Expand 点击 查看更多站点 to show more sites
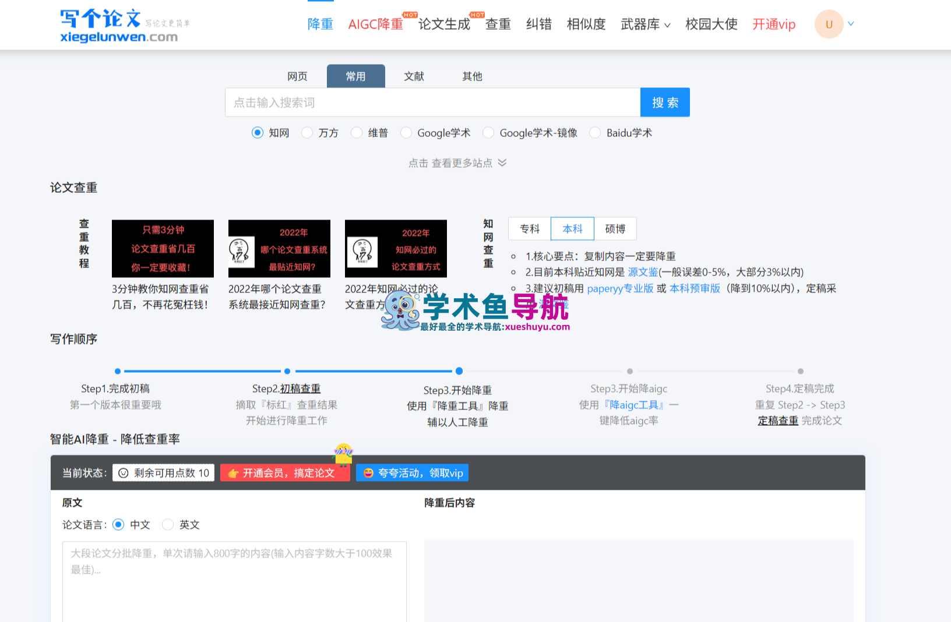The image size is (951, 622). click(x=457, y=163)
